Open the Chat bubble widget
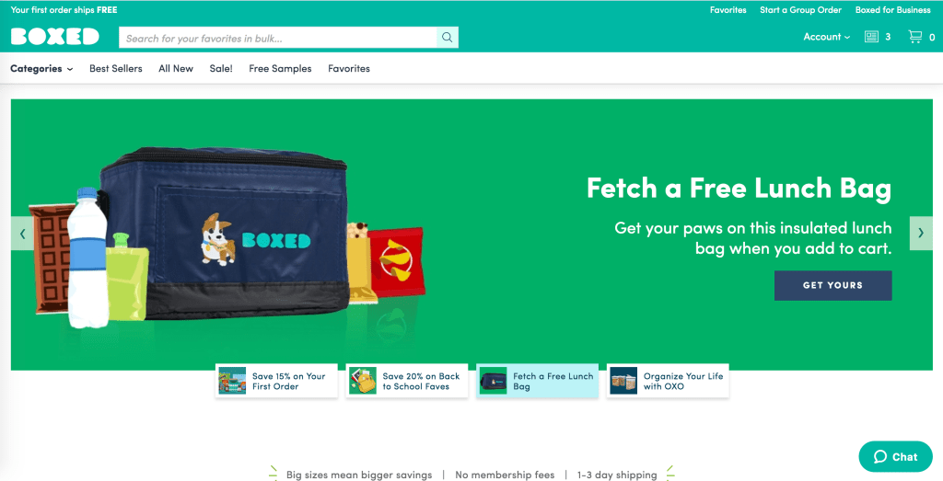The width and height of the screenshot is (943, 481). (x=895, y=456)
